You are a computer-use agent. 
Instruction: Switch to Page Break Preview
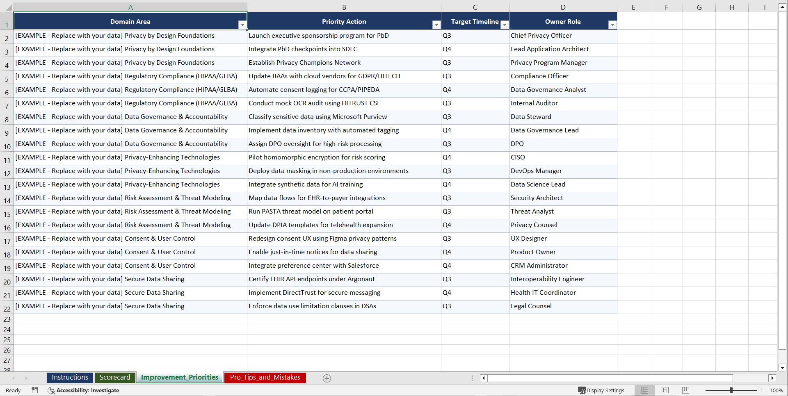pyautogui.click(x=685, y=390)
